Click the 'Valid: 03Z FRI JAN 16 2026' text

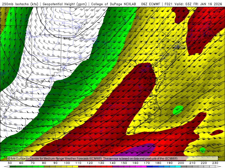click(198, 4)
